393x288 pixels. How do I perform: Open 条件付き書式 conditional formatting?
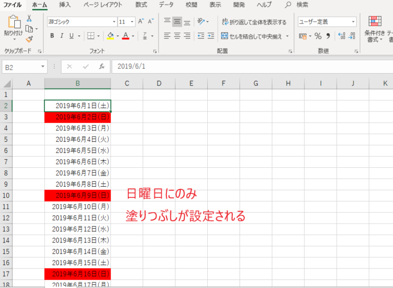[375, 29]
